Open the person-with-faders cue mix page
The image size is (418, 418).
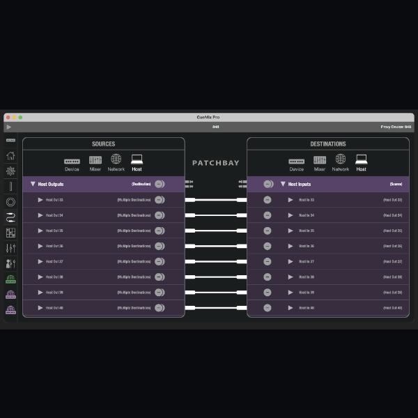(10, 263)
